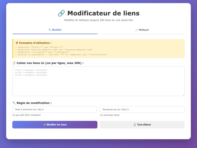This screenshot has width=197, height=148.
Task: Click the wrench icon in the Modifier tab
Action: tap(50, 30)
